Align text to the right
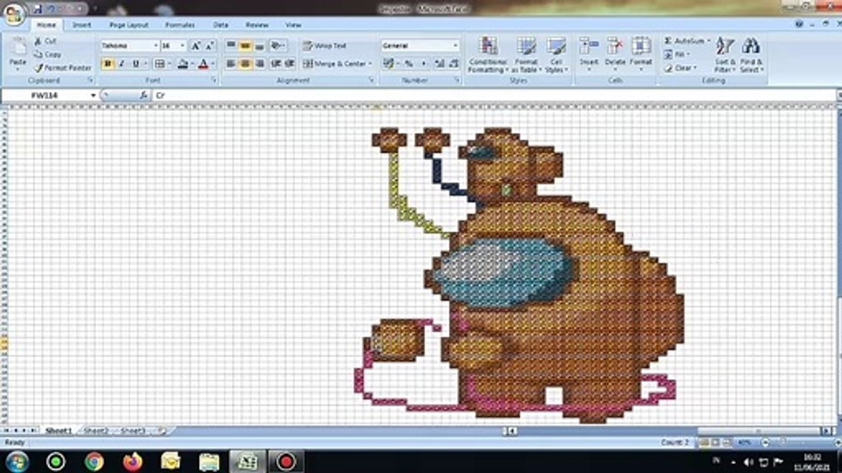 coord(260,64)
